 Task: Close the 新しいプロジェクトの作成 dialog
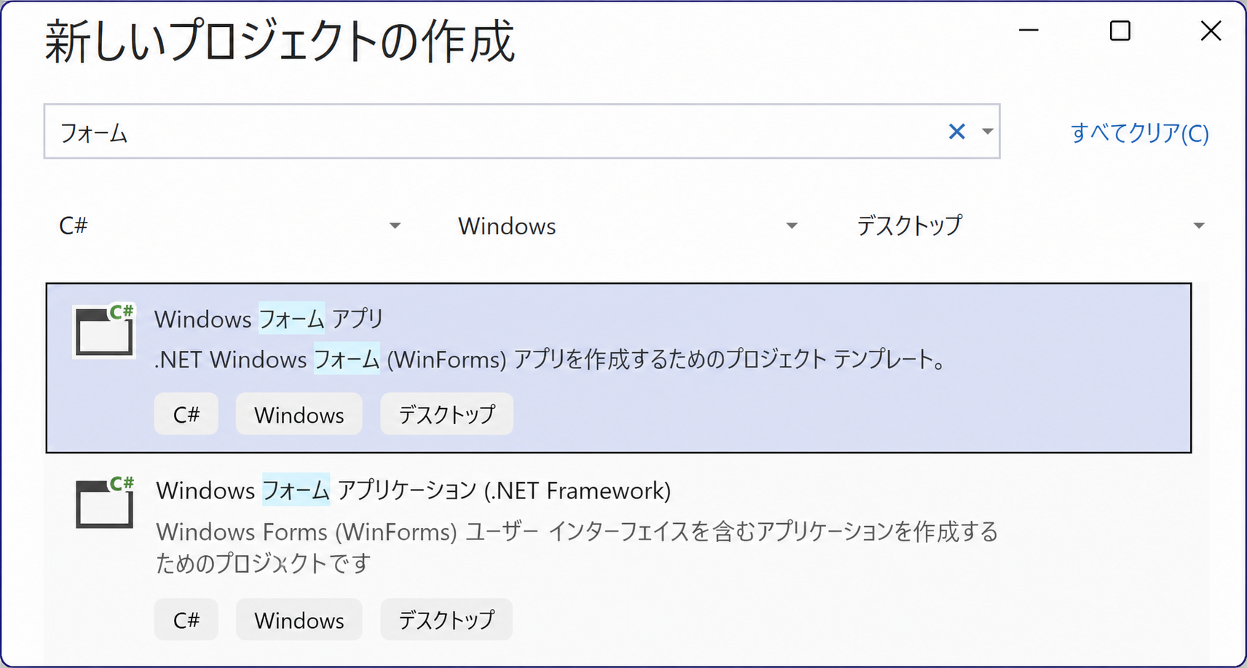[x=1211, y=31]
